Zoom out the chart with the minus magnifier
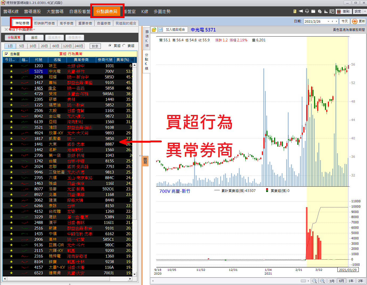367x285 pixels. coord(315,281)
